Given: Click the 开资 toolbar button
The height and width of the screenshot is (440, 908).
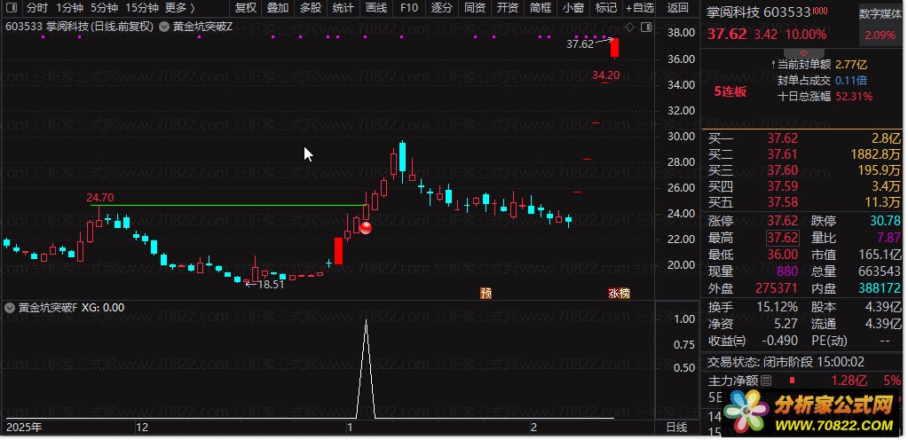Looking at the screenshot, I should point(508,7).
